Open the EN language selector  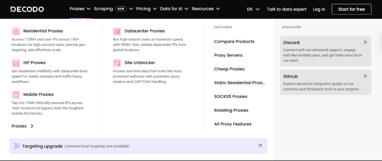(x=253, y=9)
